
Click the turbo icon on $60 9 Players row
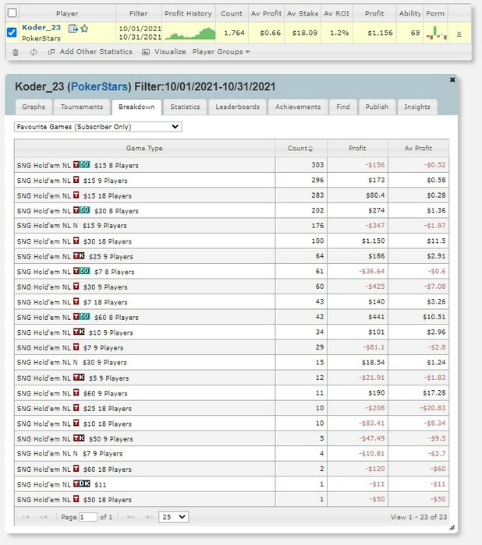[x=76, y=392]
